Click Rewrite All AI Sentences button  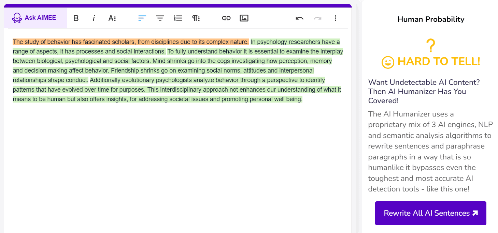click(430, 213)
